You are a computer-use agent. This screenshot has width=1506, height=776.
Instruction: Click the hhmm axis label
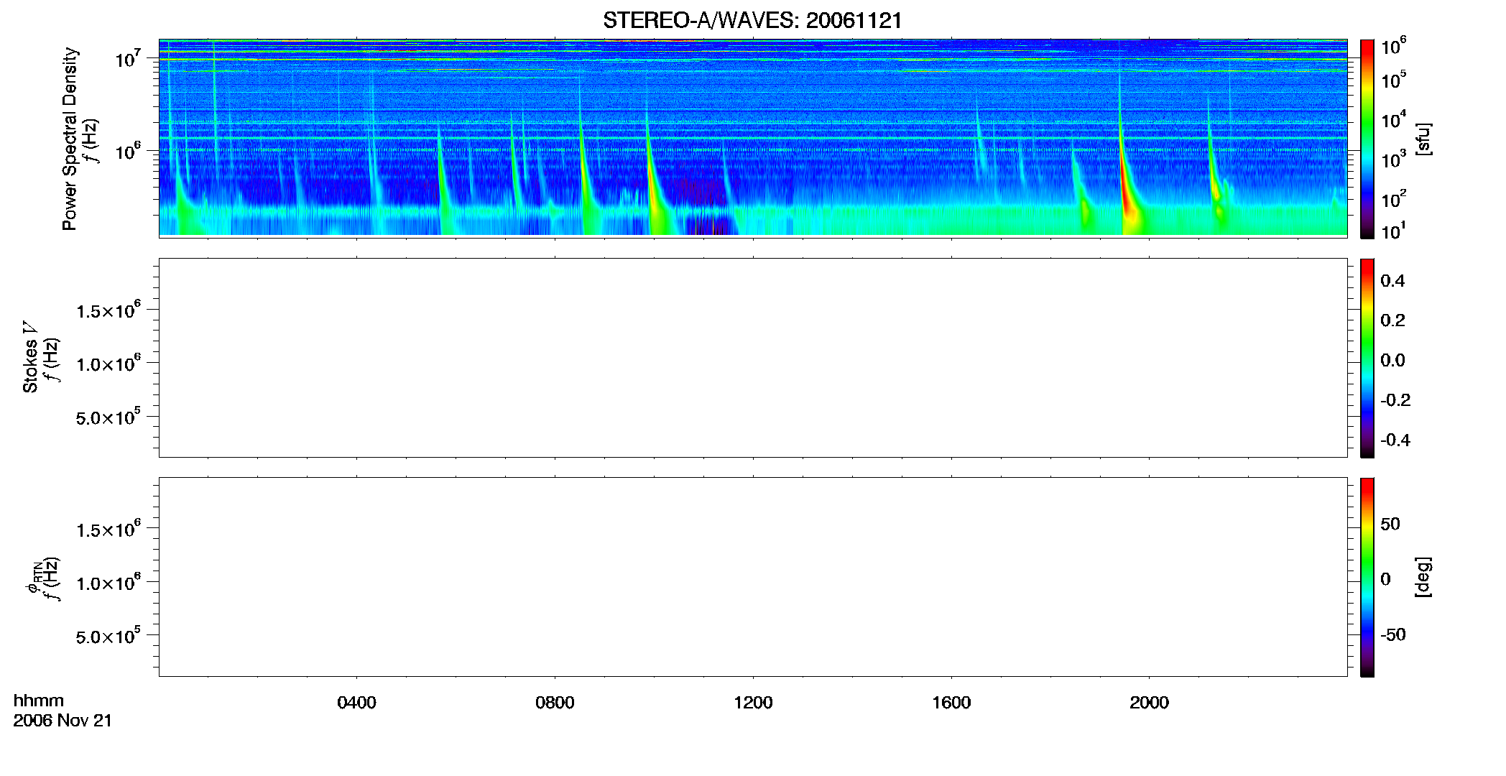(x=39, y=701)
